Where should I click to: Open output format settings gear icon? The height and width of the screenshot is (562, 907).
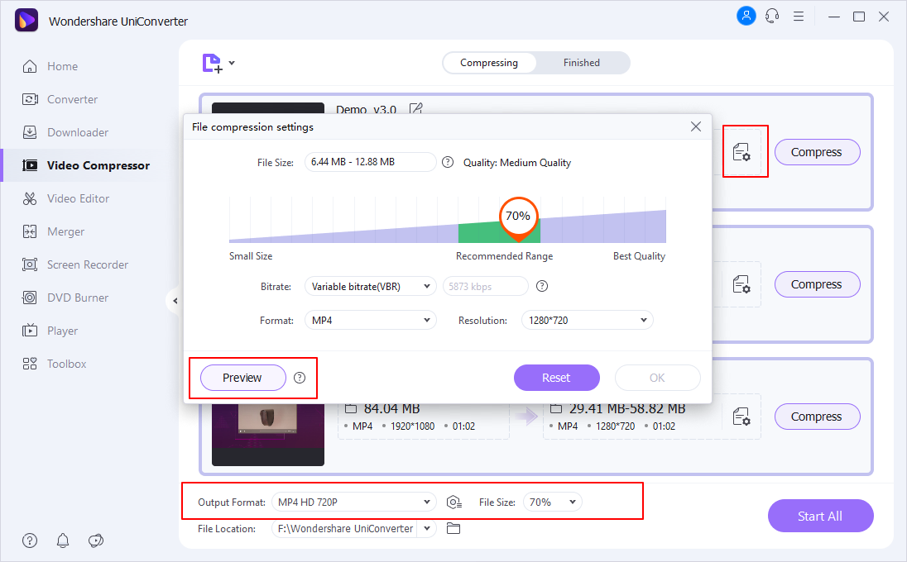454,502
